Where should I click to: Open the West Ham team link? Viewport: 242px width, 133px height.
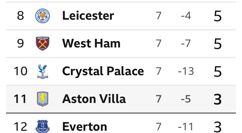[91, 43]
